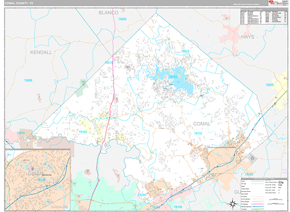The width and height of the screenshot is (290, 212).
Task: Select the 78163 ZIP code label
Action: point(83,132)
